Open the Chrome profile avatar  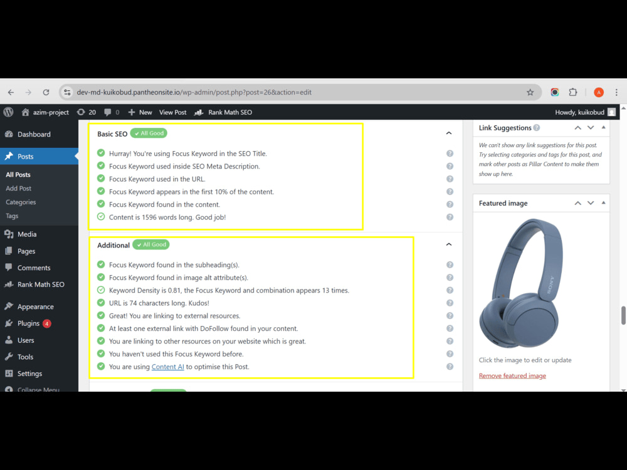pyautogui.click(x=599, y=92)
